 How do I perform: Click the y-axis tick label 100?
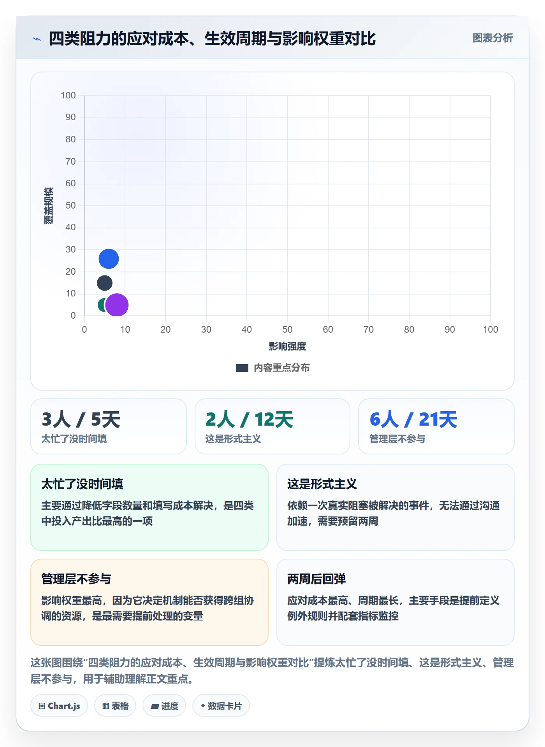pyautogui.click(x=68, y=95)
